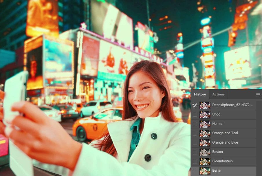Open the History panel menu icon
Screen dimensions: 262x176
[x=258, y=94]
